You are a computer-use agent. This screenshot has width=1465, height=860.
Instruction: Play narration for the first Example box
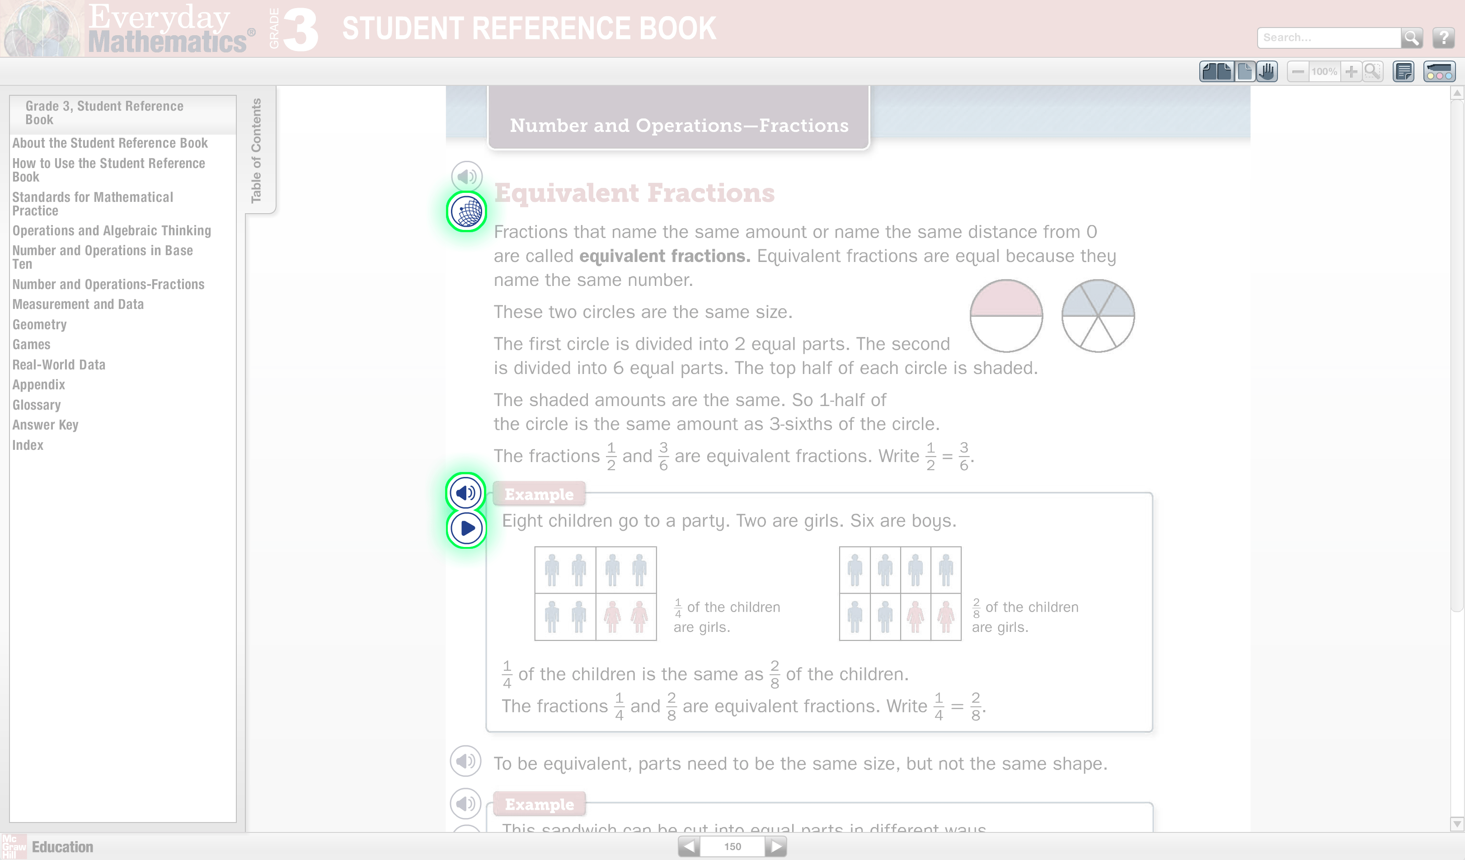click(465, 493)
